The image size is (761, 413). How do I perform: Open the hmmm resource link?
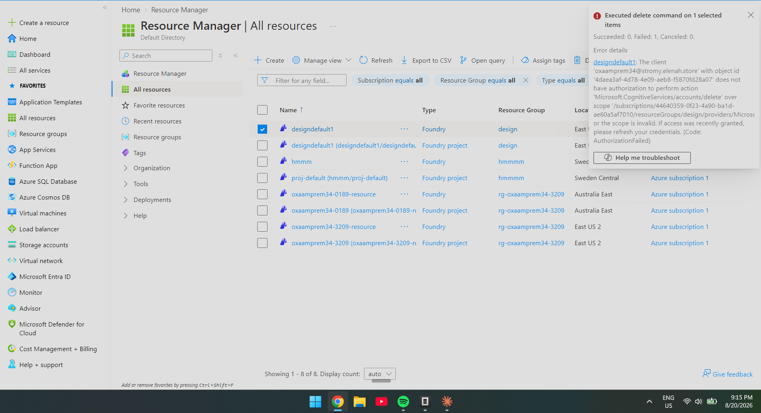click(x=302, y=162)
